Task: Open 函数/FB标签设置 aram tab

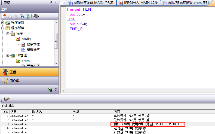Action: 188,3
